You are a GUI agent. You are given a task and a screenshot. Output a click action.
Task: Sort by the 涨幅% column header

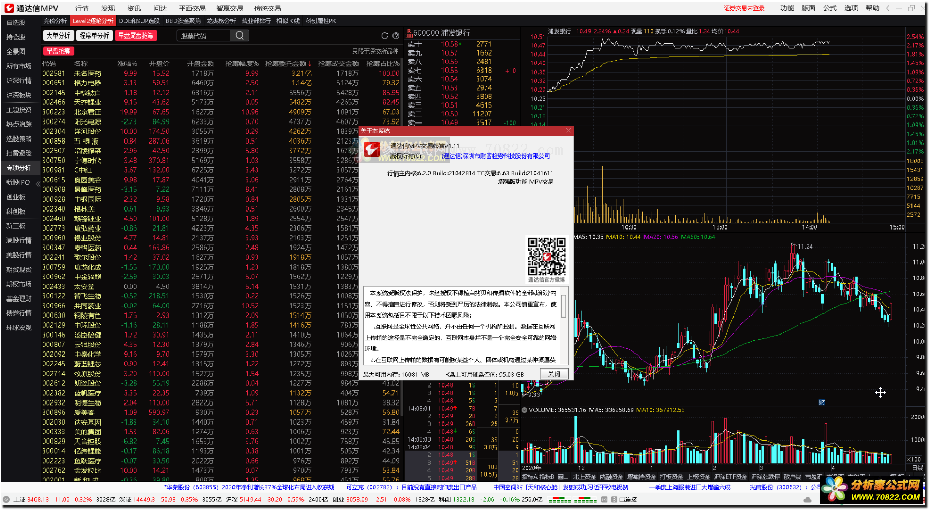click(x=127, y=64)
